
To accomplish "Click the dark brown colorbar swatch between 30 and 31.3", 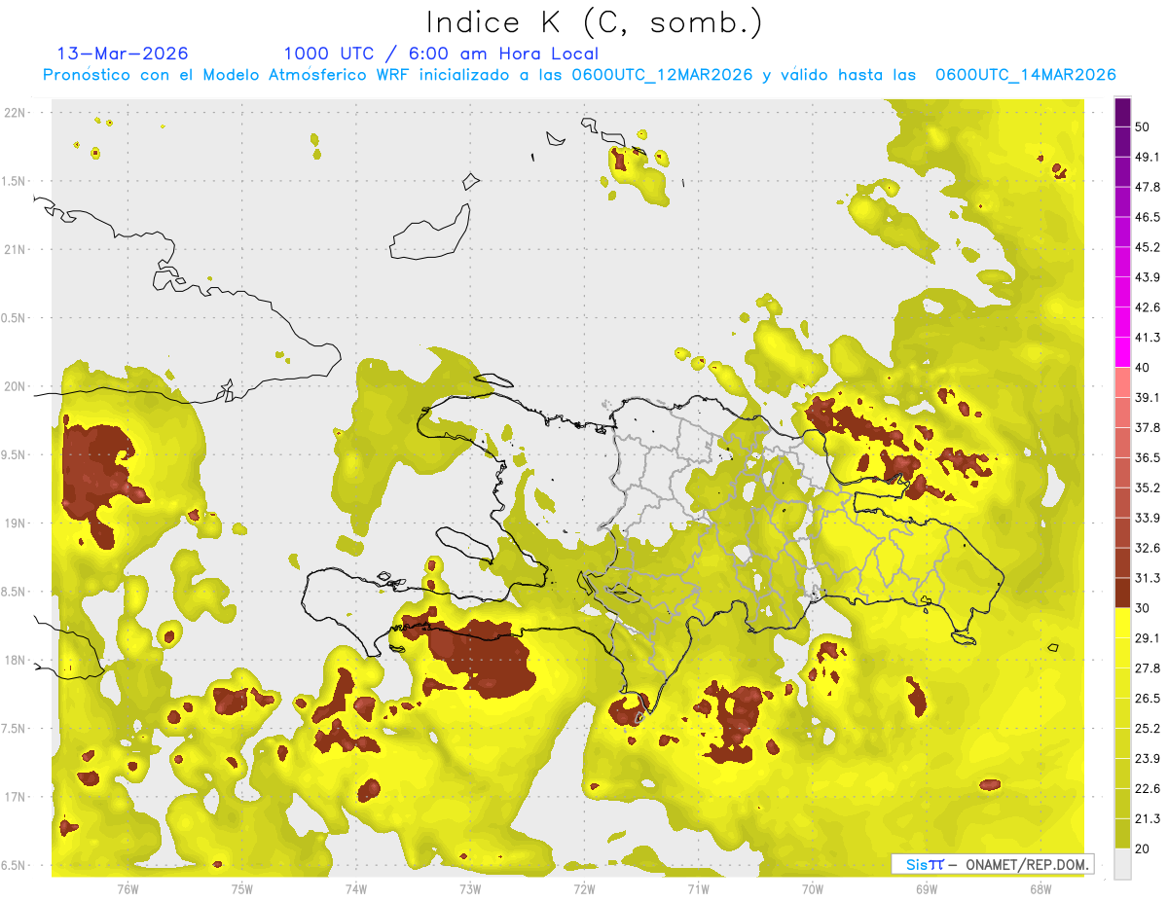I will (x=1122, y=593).
